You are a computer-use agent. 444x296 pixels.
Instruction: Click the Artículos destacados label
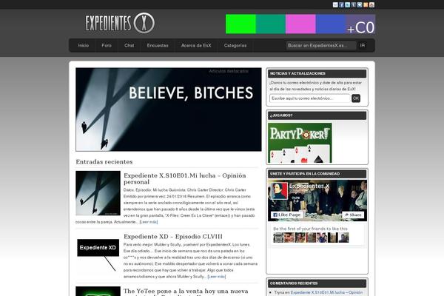coord(229,71)
